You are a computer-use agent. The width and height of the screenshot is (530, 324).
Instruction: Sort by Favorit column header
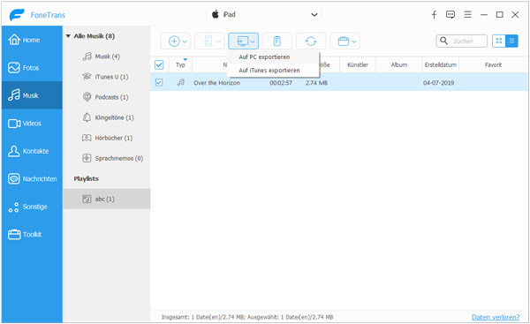(493, 64)
